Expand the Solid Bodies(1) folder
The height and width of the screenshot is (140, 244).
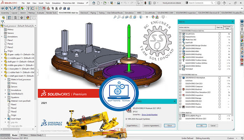pos(5,94)
